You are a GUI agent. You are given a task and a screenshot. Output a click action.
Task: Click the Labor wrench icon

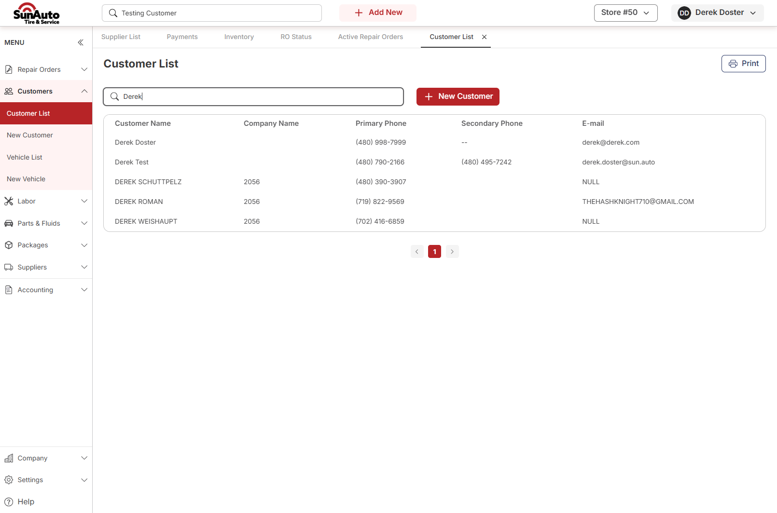(x=9, y=201)
